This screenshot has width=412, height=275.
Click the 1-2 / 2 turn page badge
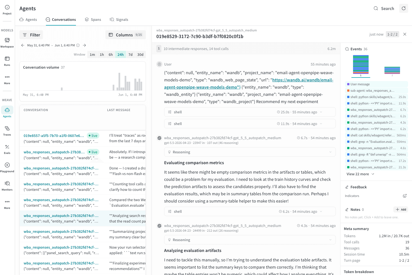(x=393, y=34)
